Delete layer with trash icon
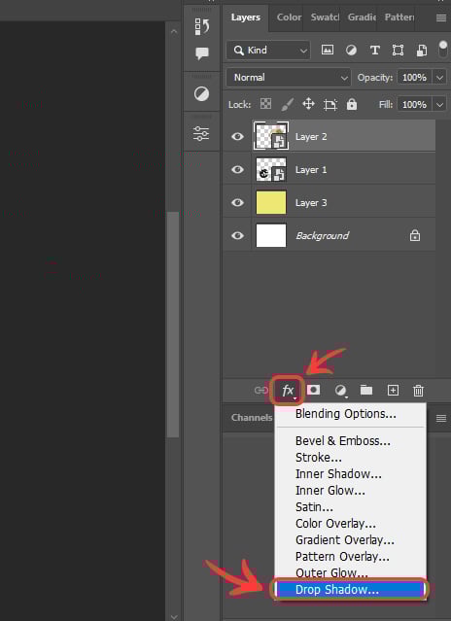 (x=418, y=391)
